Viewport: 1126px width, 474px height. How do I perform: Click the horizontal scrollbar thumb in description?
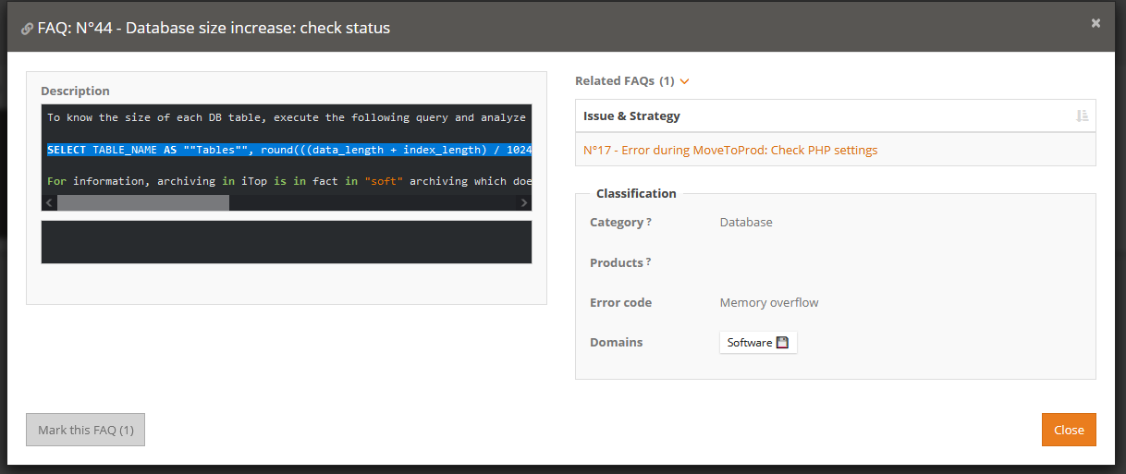tap(142, 202)
